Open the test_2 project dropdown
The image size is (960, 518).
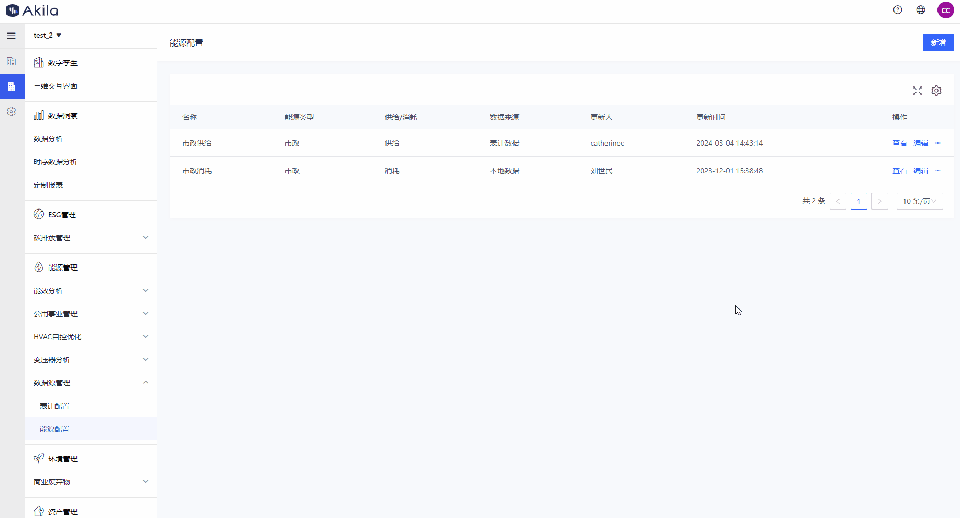pyautogui.click(x=48, y=35)
